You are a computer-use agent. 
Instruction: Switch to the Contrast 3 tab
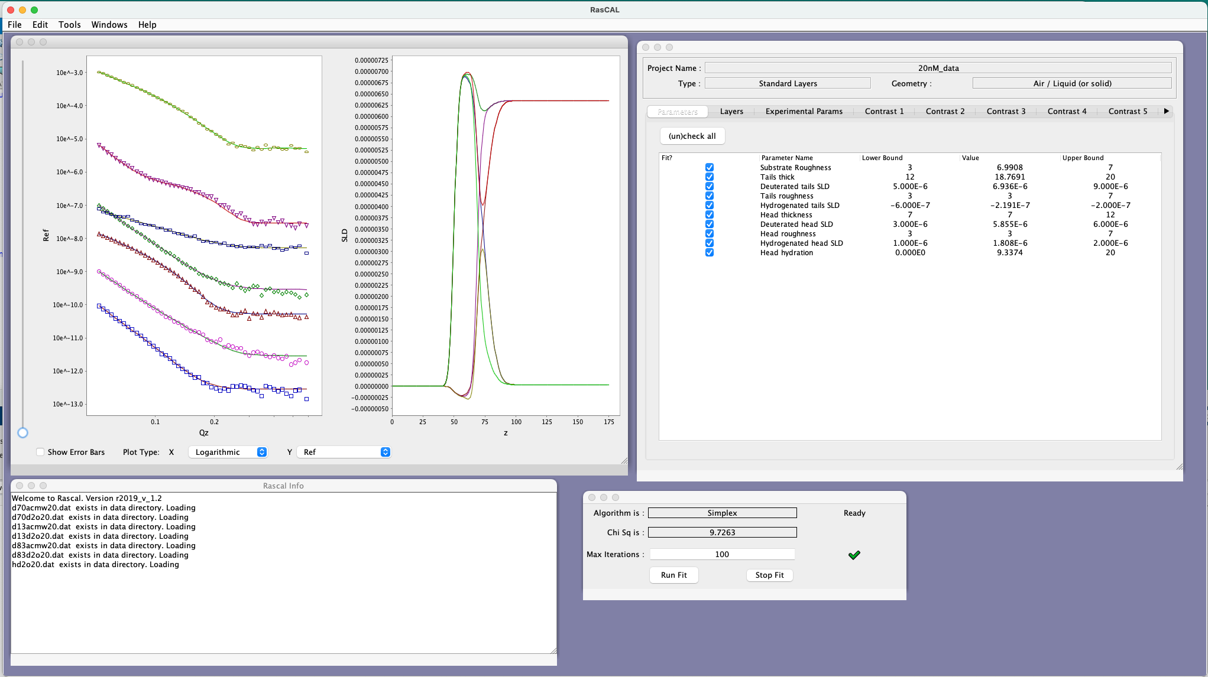click(x=1006, y=111)
